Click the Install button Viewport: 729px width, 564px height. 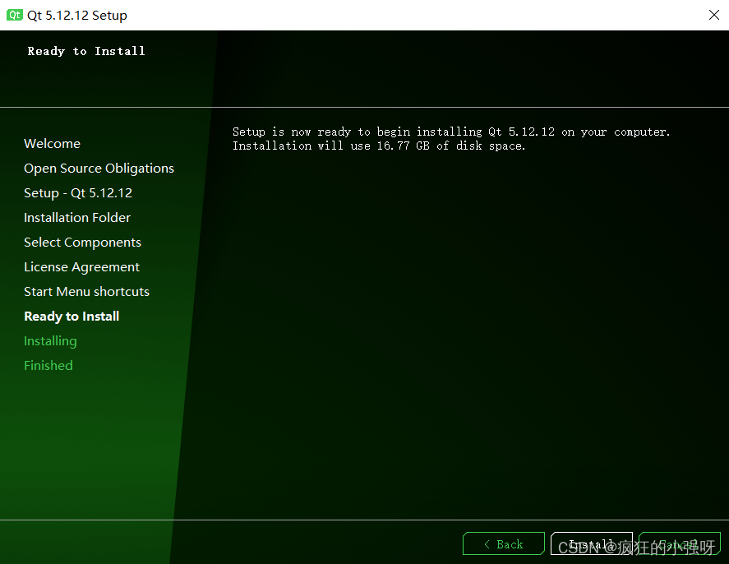pyautogui.click(x=592, y=543)
